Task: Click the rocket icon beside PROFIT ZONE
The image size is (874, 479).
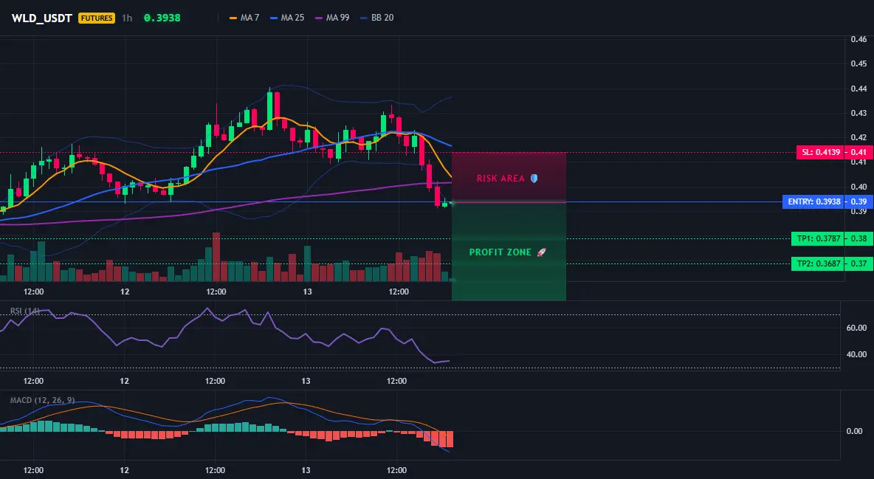Action: tap(541, 252)
